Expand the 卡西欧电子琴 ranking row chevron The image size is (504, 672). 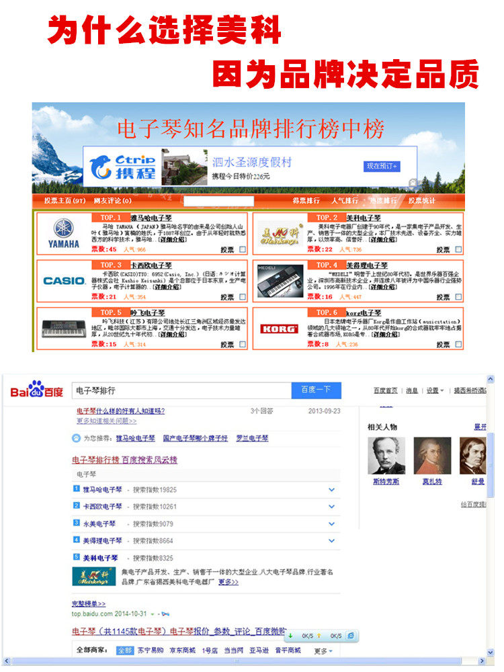coord(332,507)
